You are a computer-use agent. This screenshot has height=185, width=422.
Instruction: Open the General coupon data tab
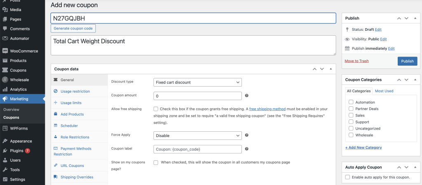click(80, 80)
